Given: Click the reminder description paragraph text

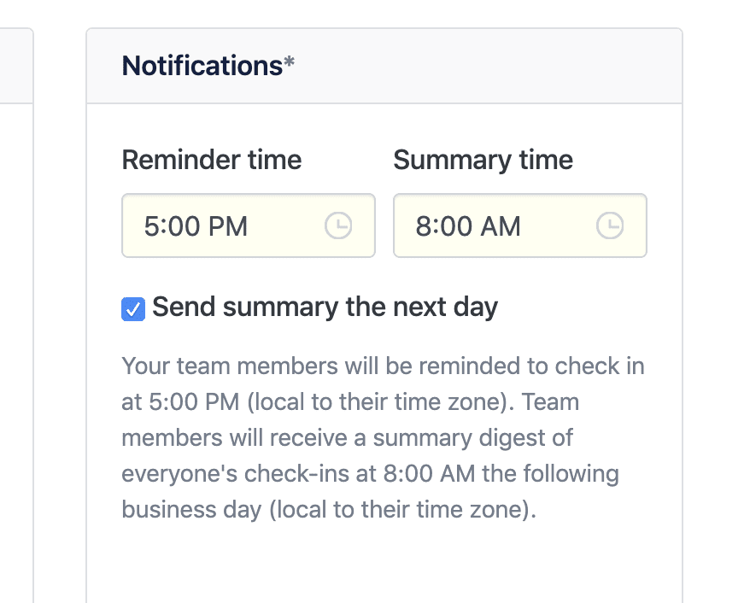Looking at the screenshot, I should click(x=383, y=438).
